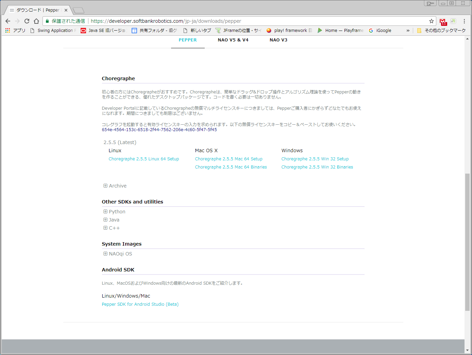Image resolution: width=472 pixels, height=355 pixels.
Task: Expand the Archive section
Action: (x=115, y=186)
